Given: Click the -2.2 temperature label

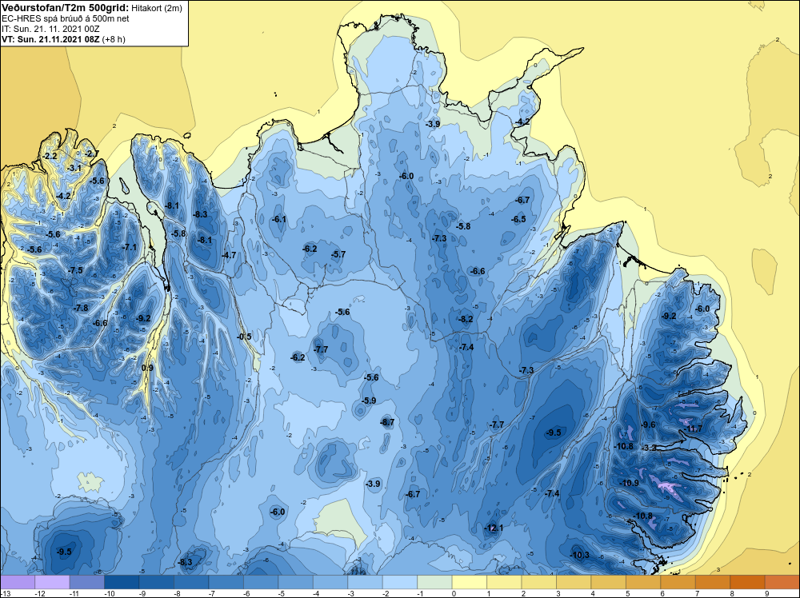Looking at the screenshot, I should click(x=50, y=156).
